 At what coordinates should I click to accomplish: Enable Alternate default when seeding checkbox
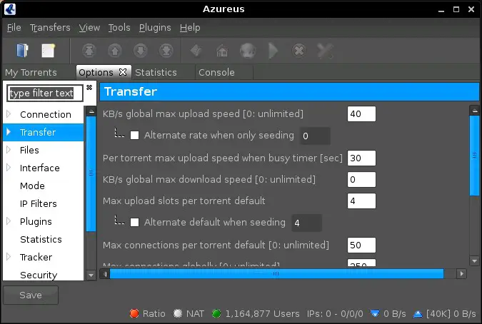[x=135, y=223]
